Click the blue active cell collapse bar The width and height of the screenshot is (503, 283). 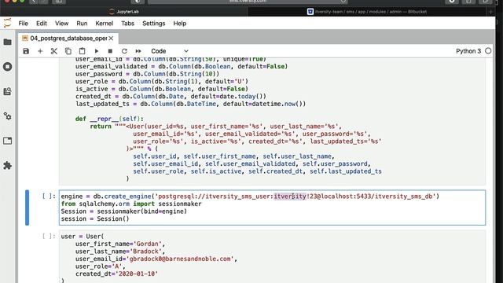[28, 208]
